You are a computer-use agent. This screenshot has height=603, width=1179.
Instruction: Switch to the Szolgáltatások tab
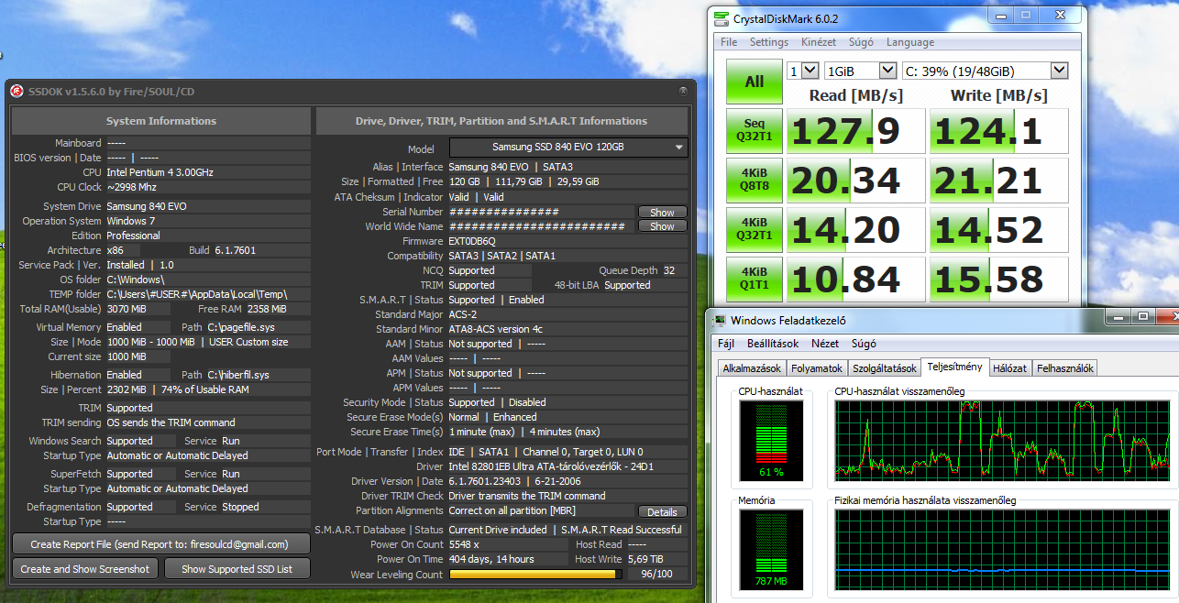(x=885, y=368)
